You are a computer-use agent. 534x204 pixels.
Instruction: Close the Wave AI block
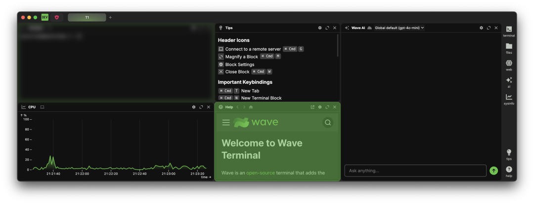[x=496, y=28]
